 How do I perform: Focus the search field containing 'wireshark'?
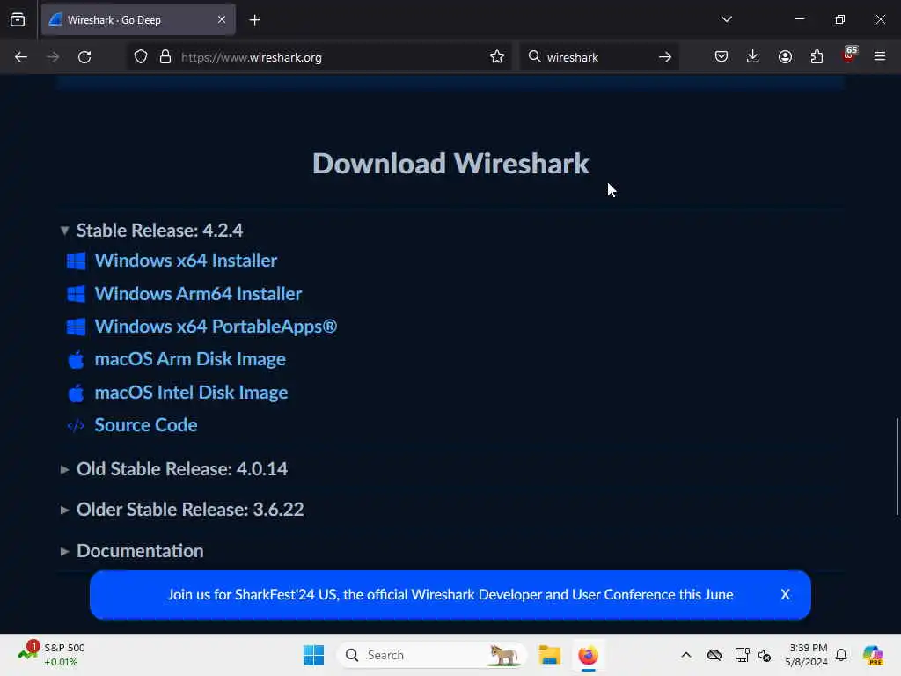click(597, 57)
